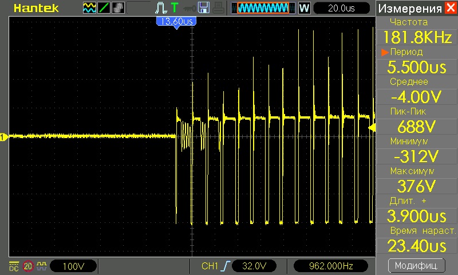Image resolution: width=458 pixels, height=275 pixels.
Task: Click the printer icon
Action: [218, 8]
